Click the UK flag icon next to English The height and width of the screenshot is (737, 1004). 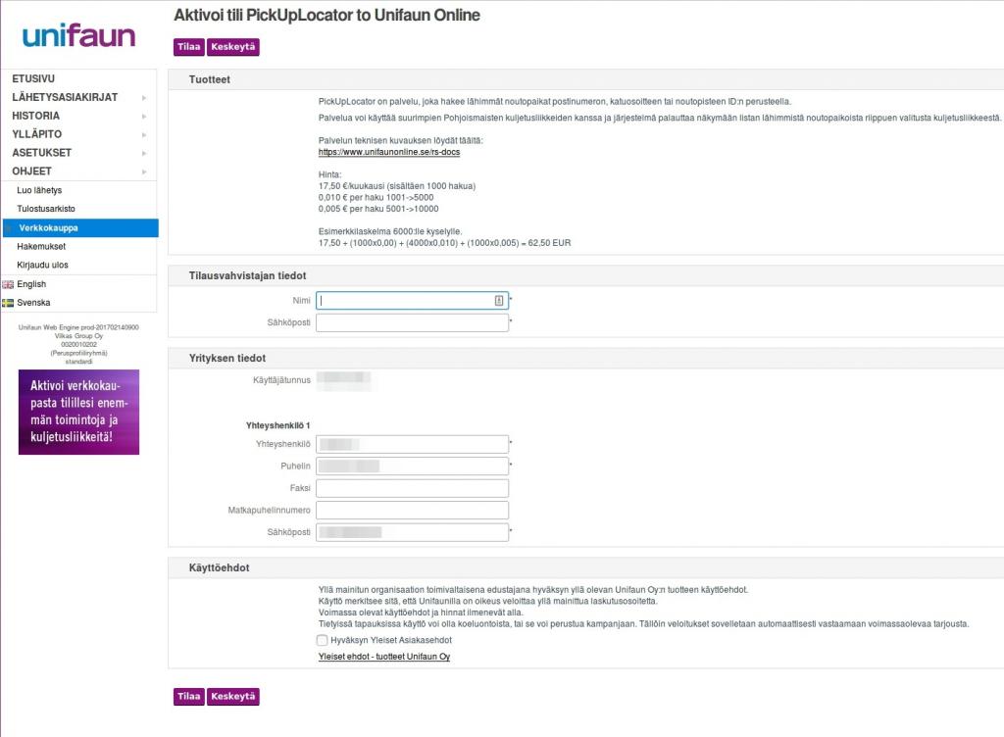pos(8,284)
